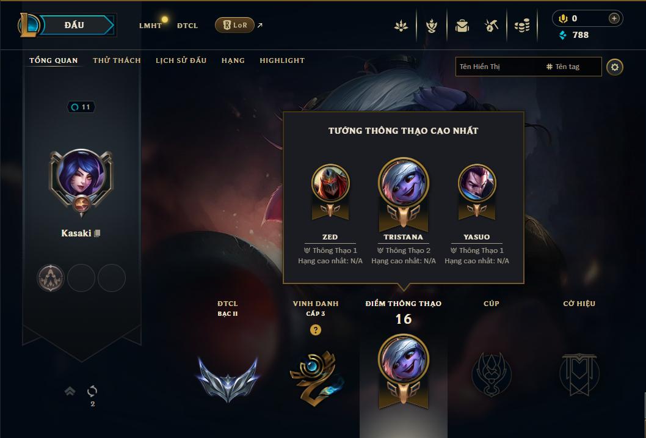Click the Vinh Danh question mark icon
The width and height of the screenshot is (646, 438).
(316, 330)
